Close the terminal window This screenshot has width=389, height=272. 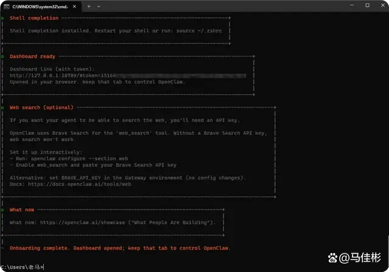[382, 5]
